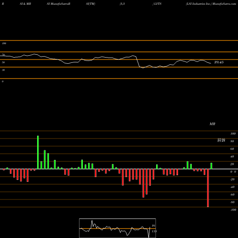
Task: Click the SI & MR header text
Action: [25, 4]
